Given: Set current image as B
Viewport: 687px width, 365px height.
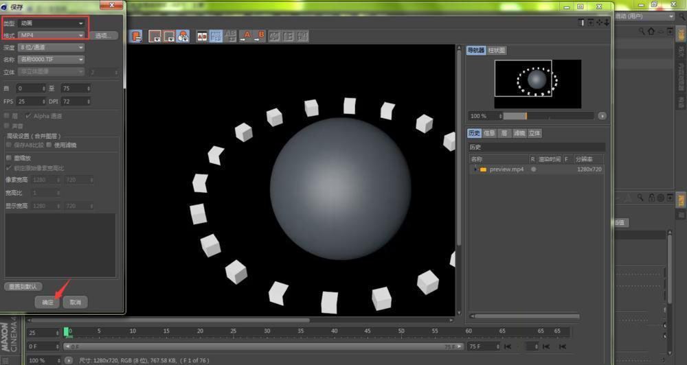Looking at the screenshot, I should (x=259, y=36).
